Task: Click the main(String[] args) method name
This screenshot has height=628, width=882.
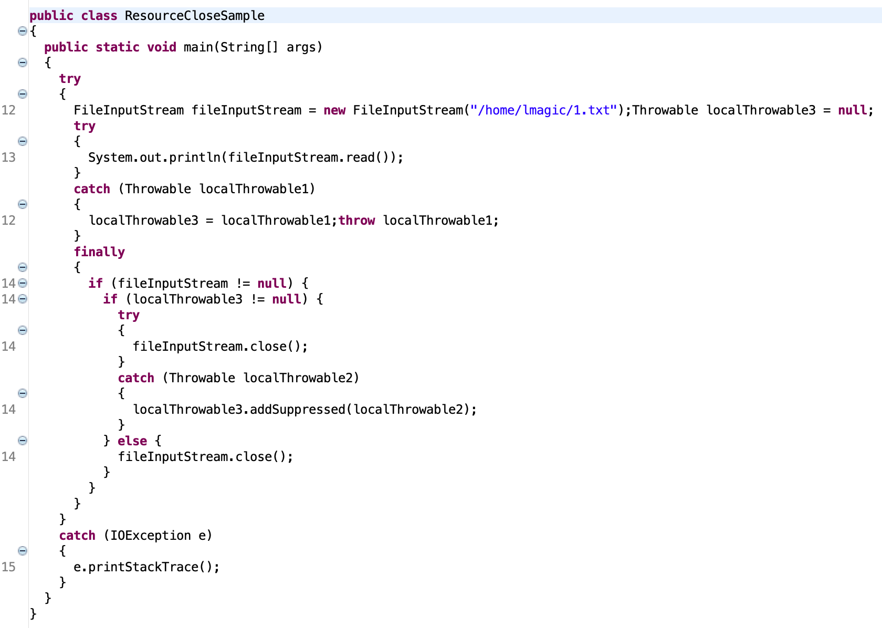Action: [x=253, y=47]
